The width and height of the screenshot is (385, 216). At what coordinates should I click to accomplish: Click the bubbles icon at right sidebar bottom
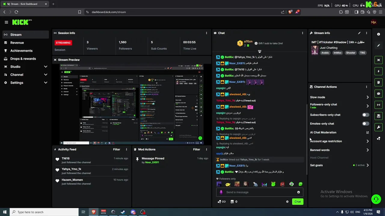click(379, 138)
